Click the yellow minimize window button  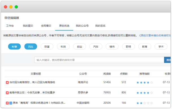click(11, 7)
